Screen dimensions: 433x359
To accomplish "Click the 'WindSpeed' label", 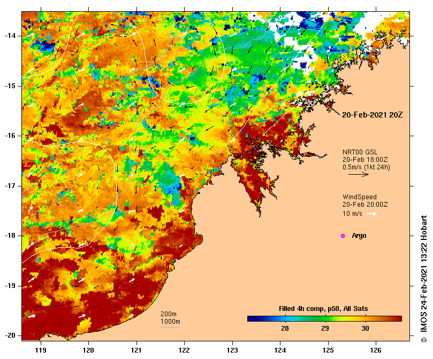I will click(360, 197).
